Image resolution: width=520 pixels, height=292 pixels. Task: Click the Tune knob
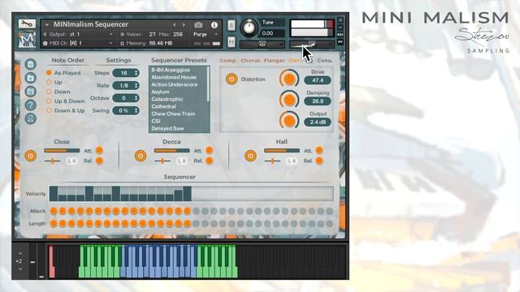[x=249, y=28]
